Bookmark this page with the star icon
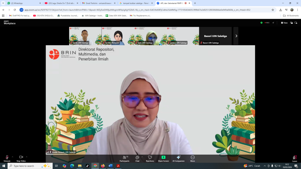The width and height of the screenshot is (301, 169). click(273, 10)
